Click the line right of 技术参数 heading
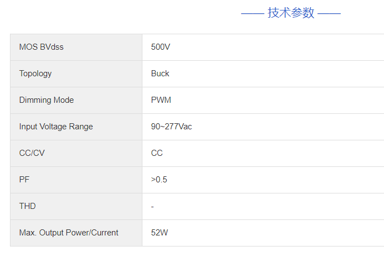Screen dimensions: 384x257 (x=329, y=14)
